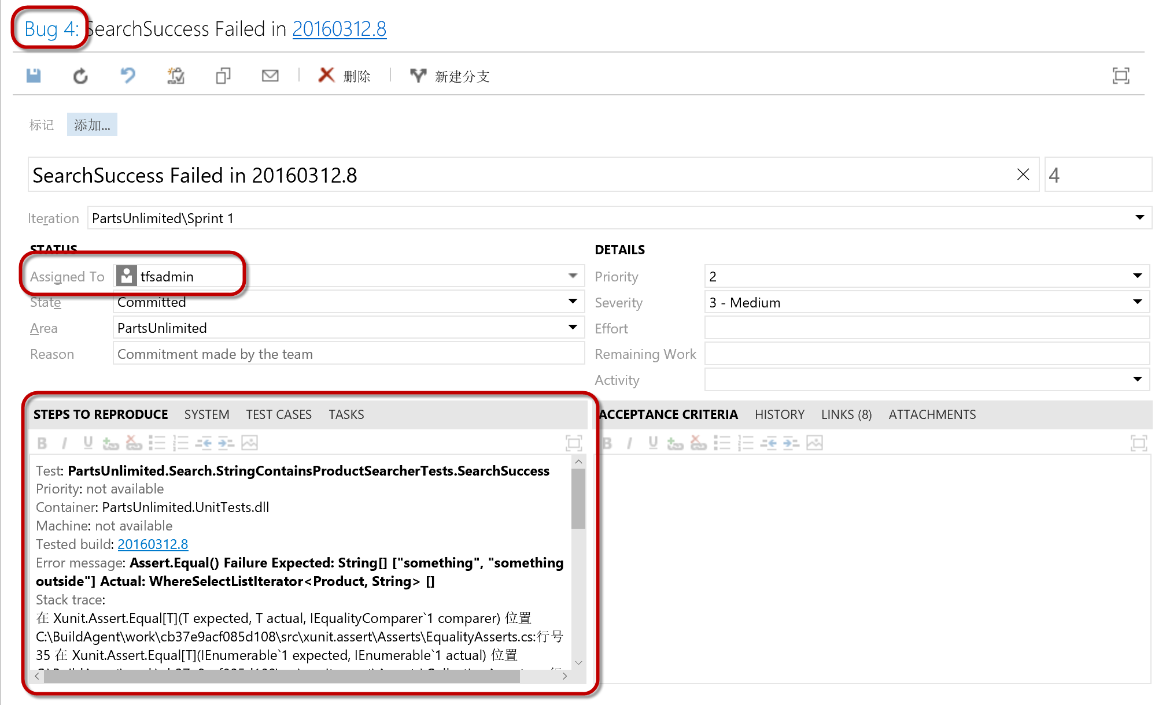Insert image in Acceptance Criteria editor
The height and width of the screenshot is (705, 1155).
pos(814,443)
